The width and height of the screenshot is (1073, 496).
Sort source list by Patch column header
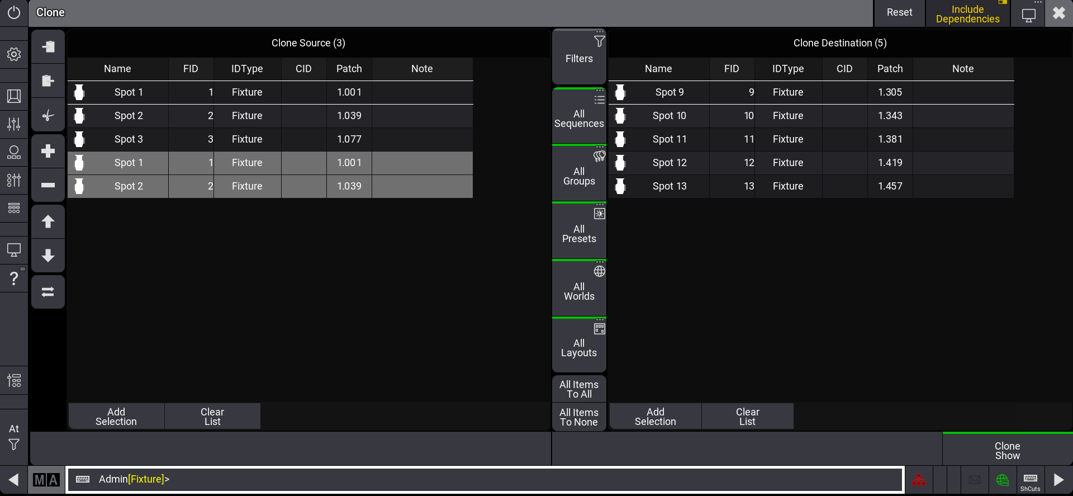click(349, 69)
